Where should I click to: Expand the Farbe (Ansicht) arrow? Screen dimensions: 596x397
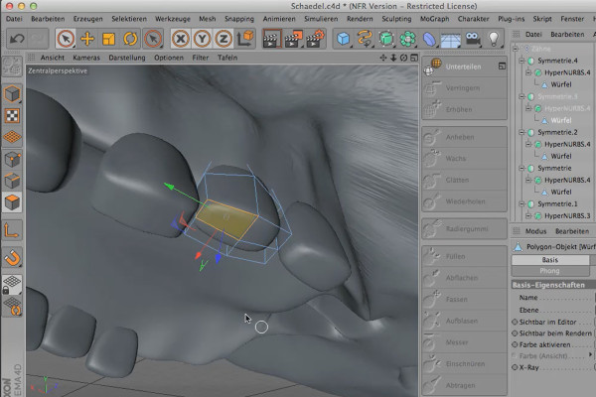[x=590, y=355]
